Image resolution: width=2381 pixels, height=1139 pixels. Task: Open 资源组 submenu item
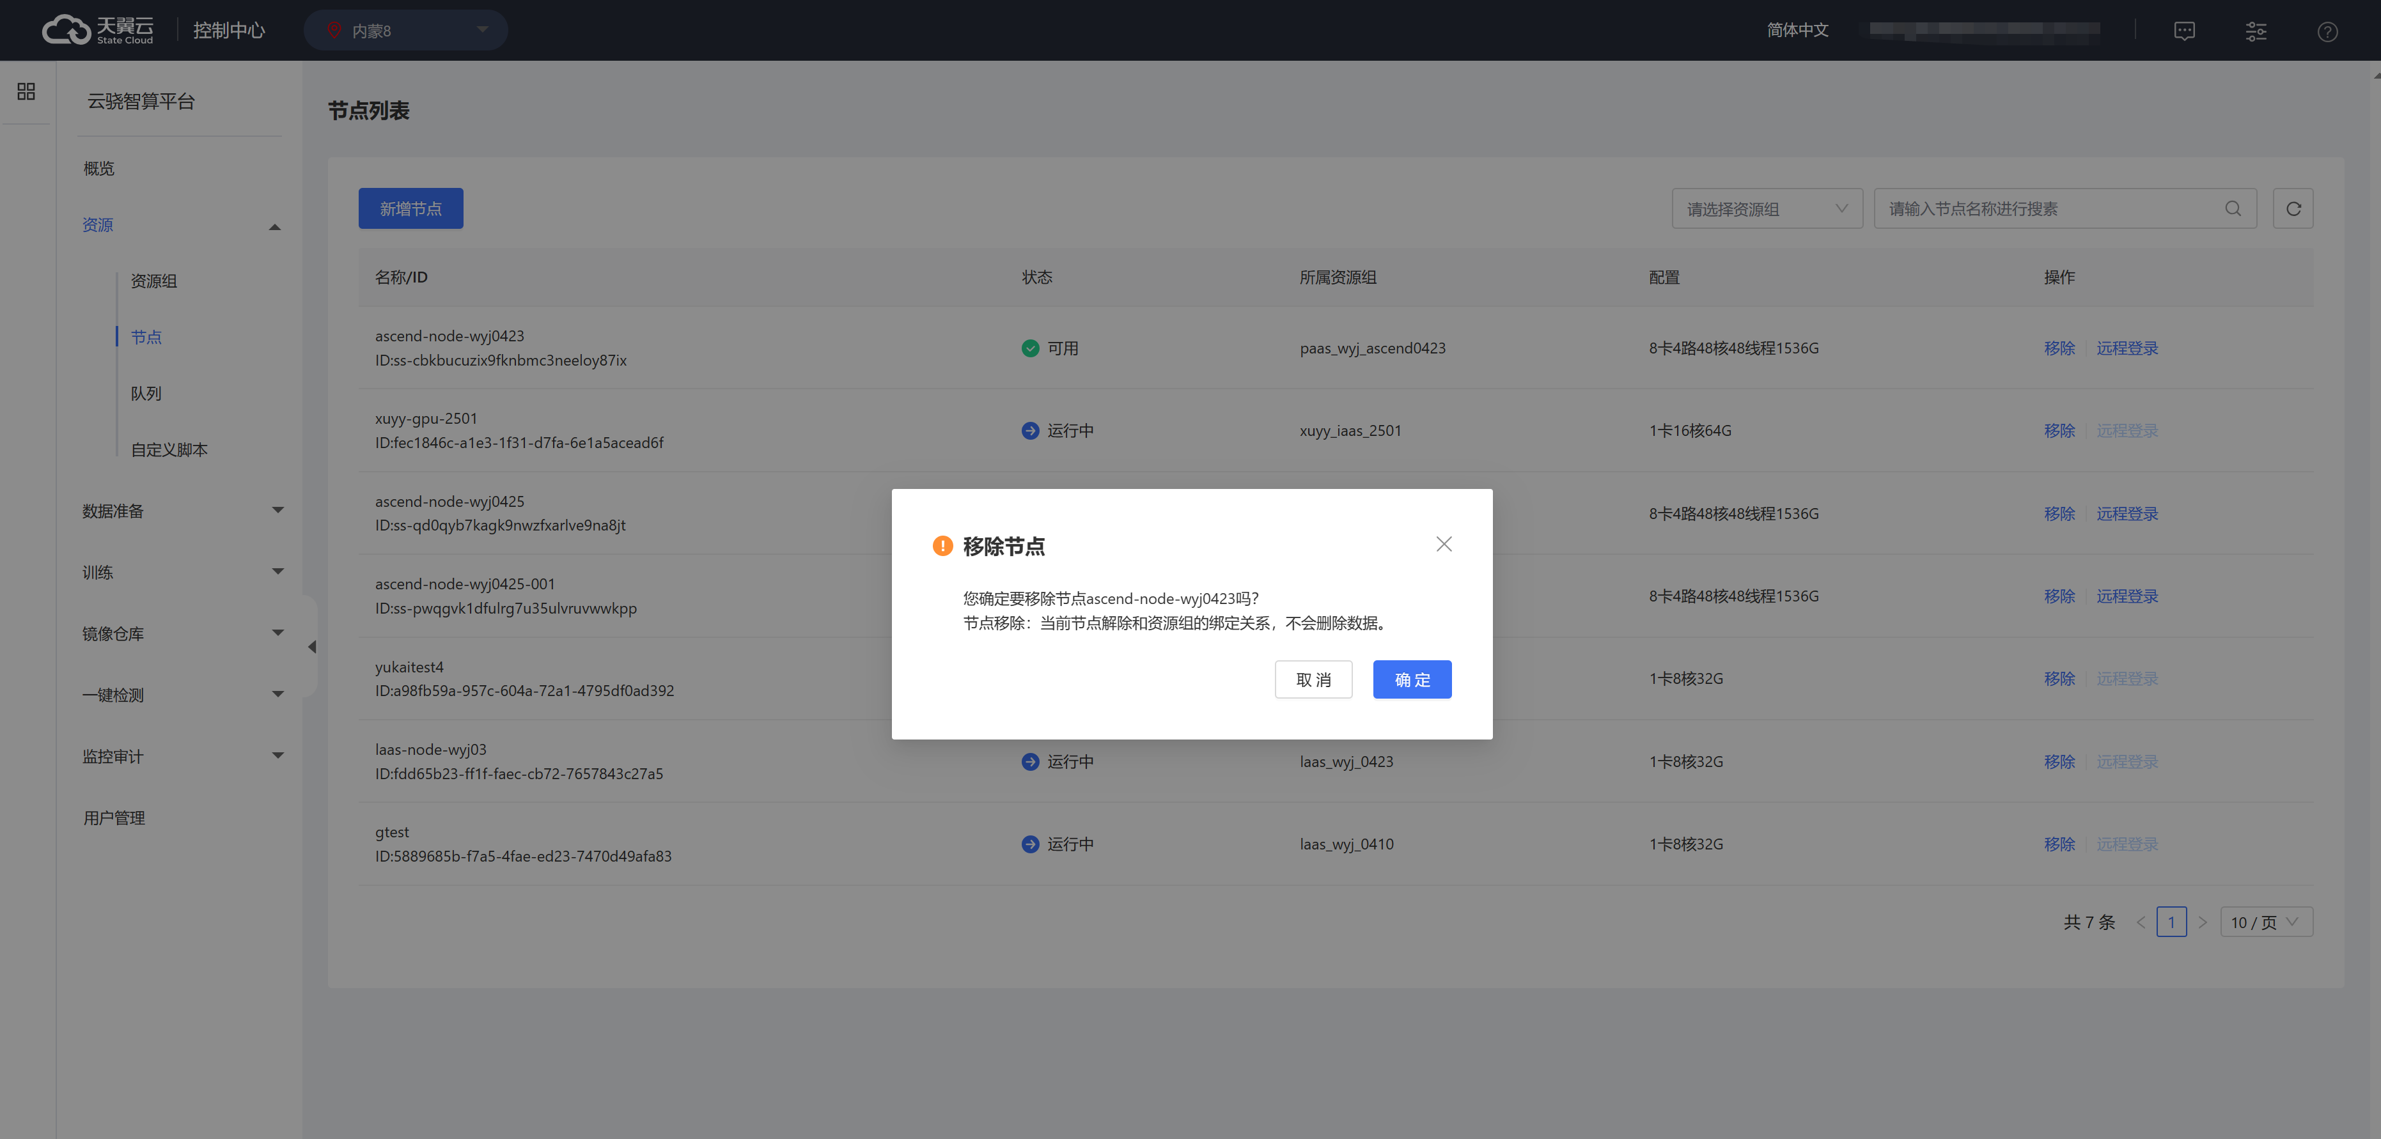153,281
